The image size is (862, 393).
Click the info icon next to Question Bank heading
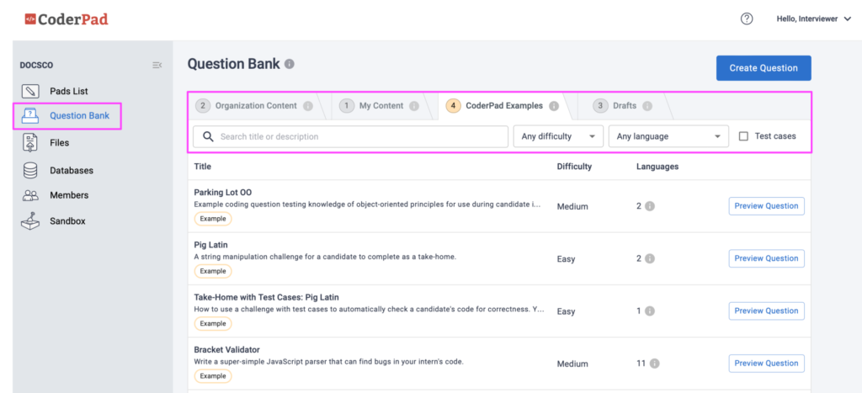coord(290,64)
